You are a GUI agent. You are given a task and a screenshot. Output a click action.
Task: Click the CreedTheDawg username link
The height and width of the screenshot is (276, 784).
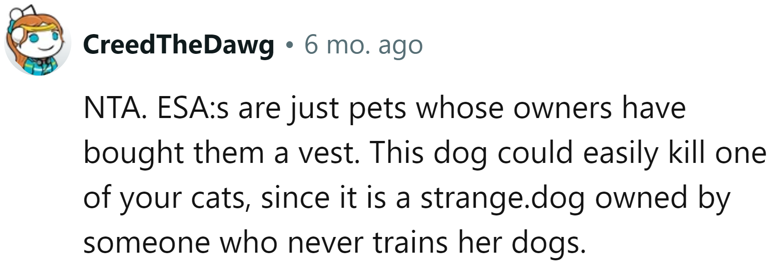[x=178, y=45]
